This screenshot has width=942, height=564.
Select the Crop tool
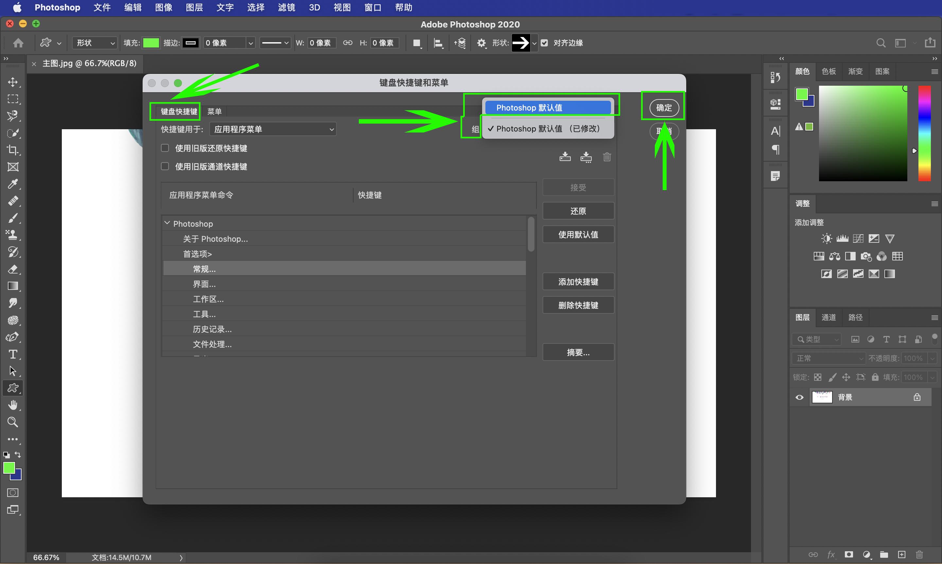click(x=13, y=150)
